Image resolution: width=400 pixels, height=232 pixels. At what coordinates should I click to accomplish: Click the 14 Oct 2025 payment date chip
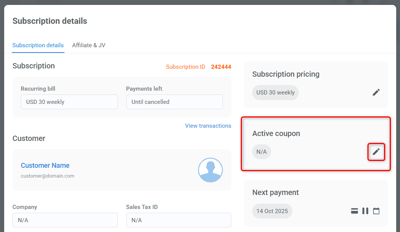click(272, 211)
